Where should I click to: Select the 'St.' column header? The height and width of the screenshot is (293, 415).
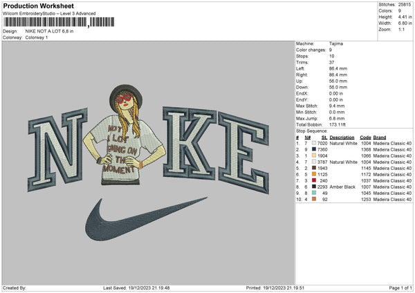pos(324,138)
